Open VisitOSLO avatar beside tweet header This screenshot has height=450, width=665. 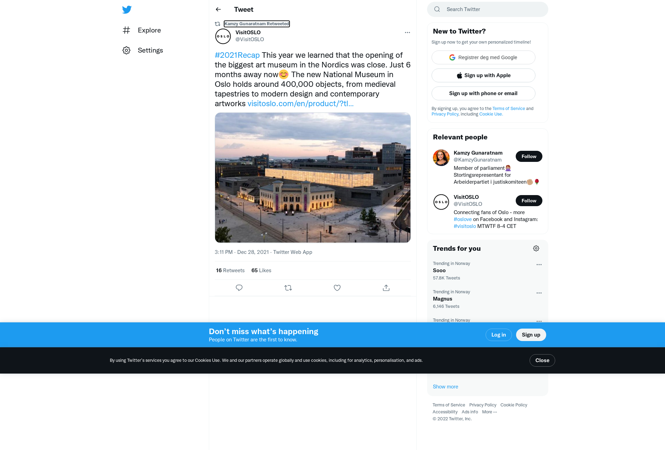(223, 36)
